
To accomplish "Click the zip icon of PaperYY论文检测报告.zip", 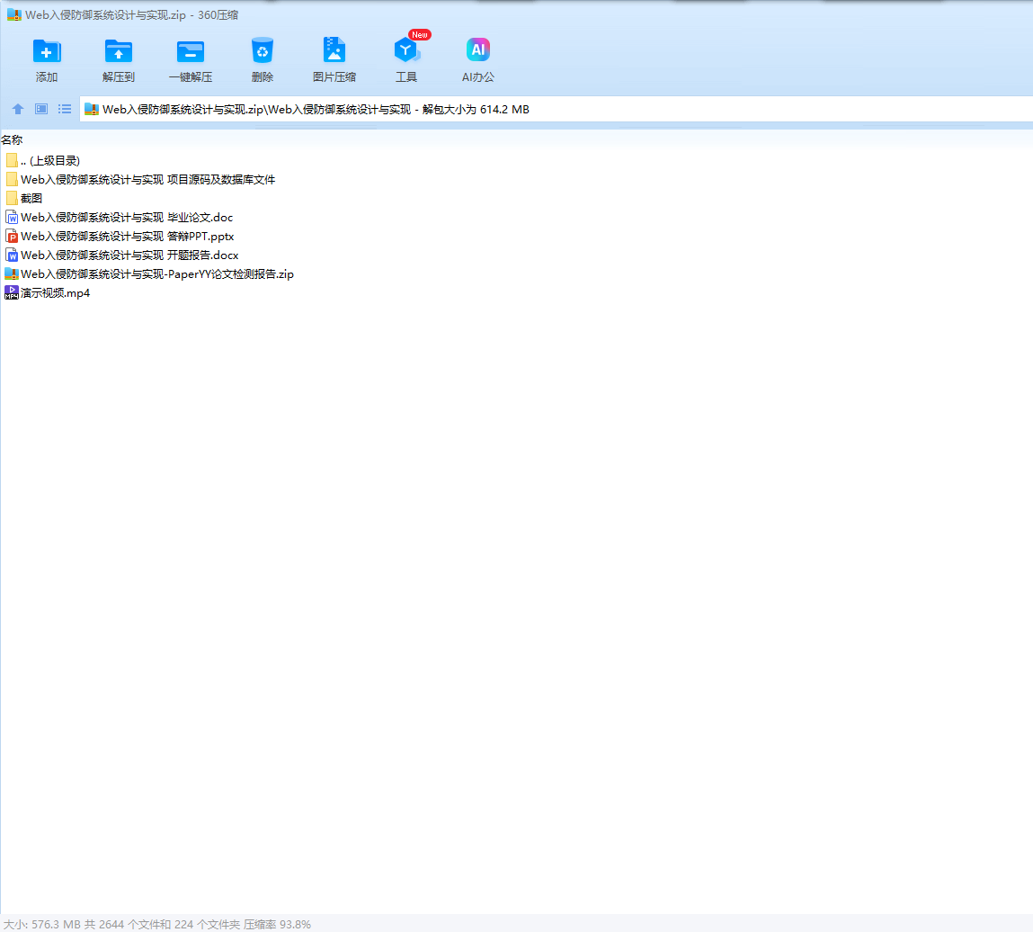I will [x=11, y=273].
